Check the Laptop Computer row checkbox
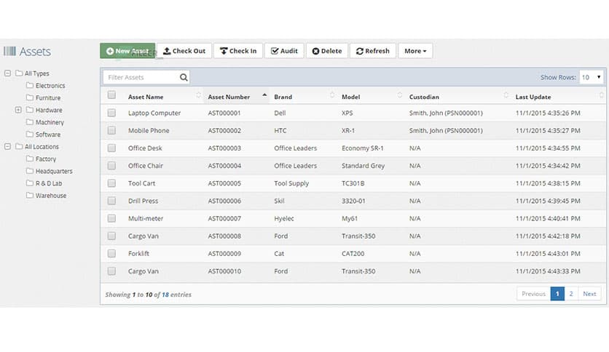This screenshot has width=609, height=352. 111,113
